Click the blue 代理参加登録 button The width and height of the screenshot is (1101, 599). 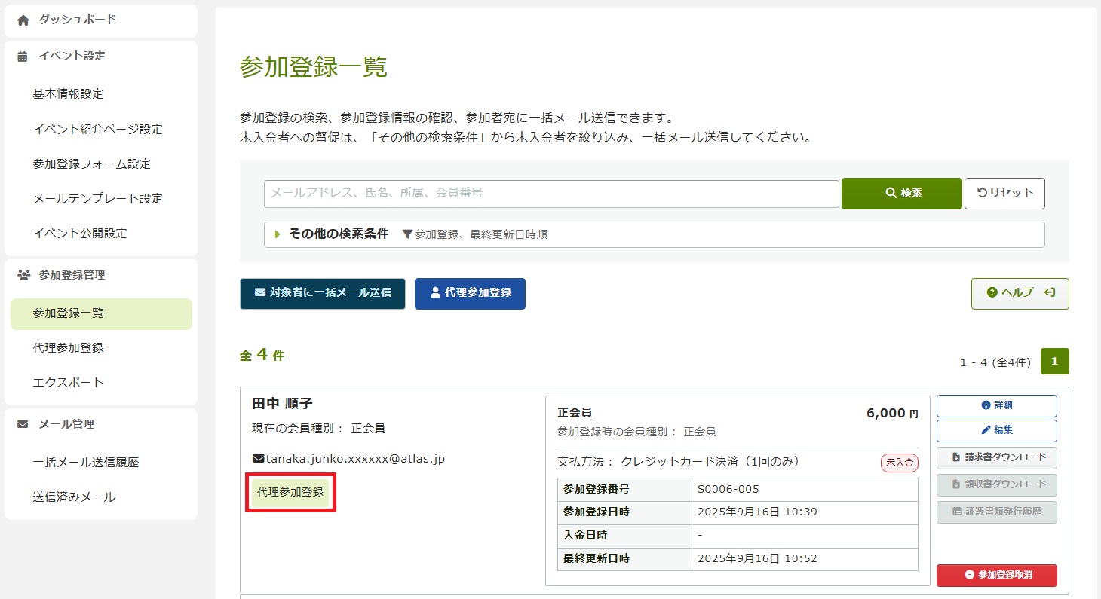470,293
